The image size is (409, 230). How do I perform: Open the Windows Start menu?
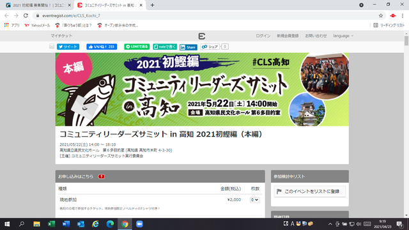(x=7, y=224)
